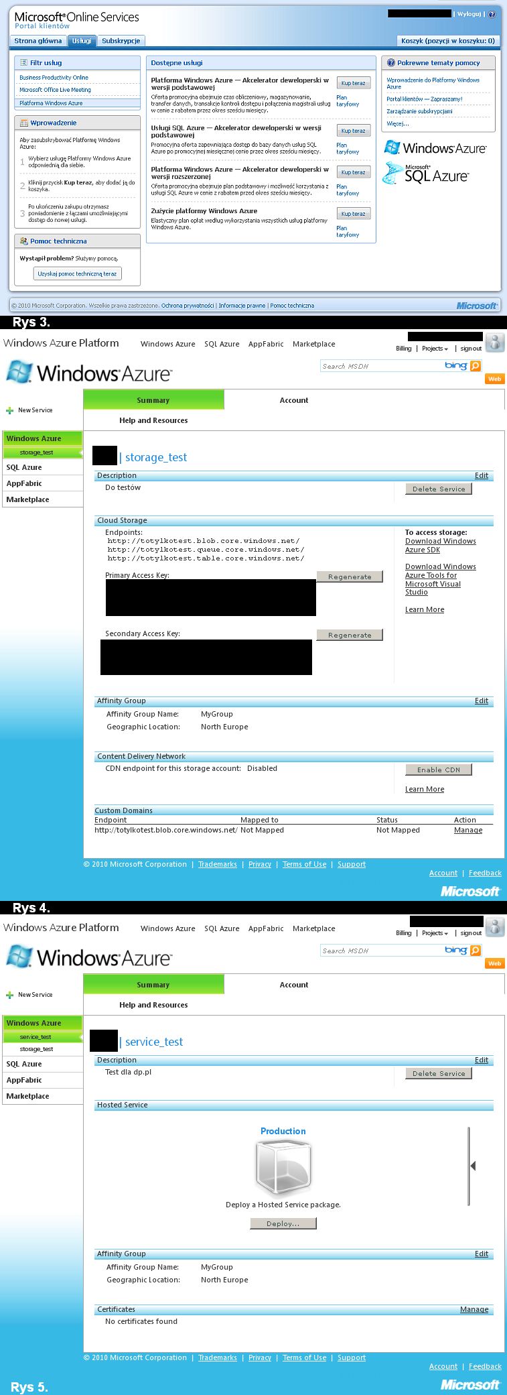Open the Download Windows Azure SDK link
Viewport: 507px width, 1395px height.
(441, 545)
